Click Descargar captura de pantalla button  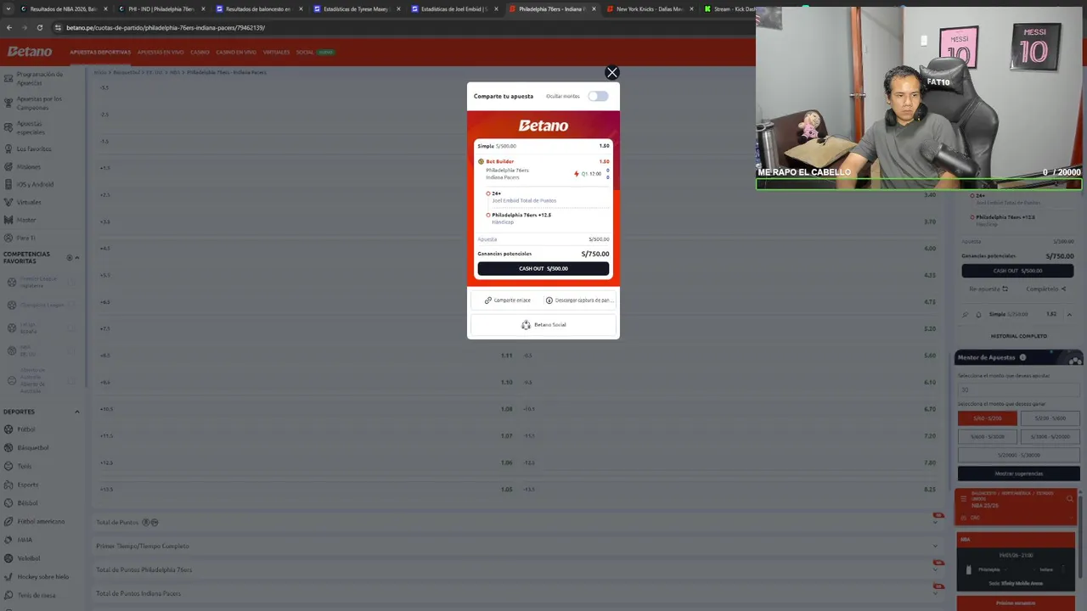click(579, 300)
